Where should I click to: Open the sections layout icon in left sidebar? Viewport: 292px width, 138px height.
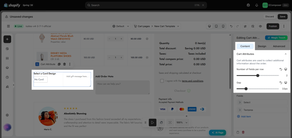7,49
